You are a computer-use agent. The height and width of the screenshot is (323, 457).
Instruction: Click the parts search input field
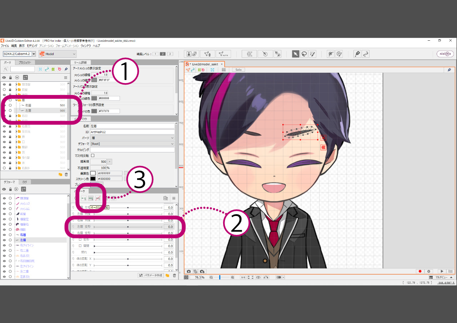pyautogui.click(x=22, y=69)
